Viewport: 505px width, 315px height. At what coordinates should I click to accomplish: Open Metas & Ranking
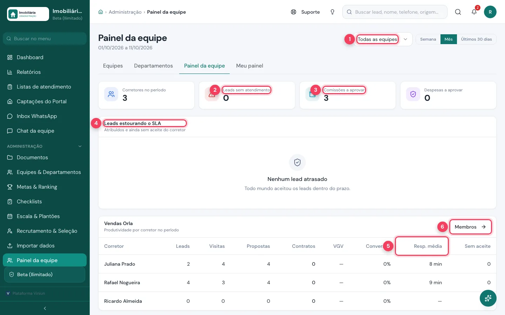click(45, 187)
